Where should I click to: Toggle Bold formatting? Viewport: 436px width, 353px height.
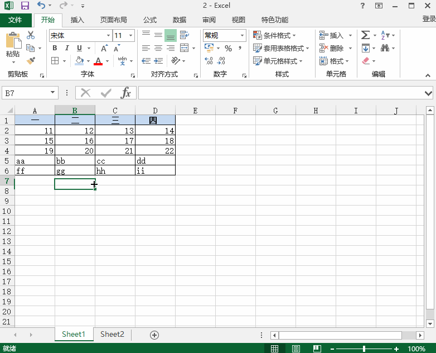pyautogui.click(x=55, y=48)
